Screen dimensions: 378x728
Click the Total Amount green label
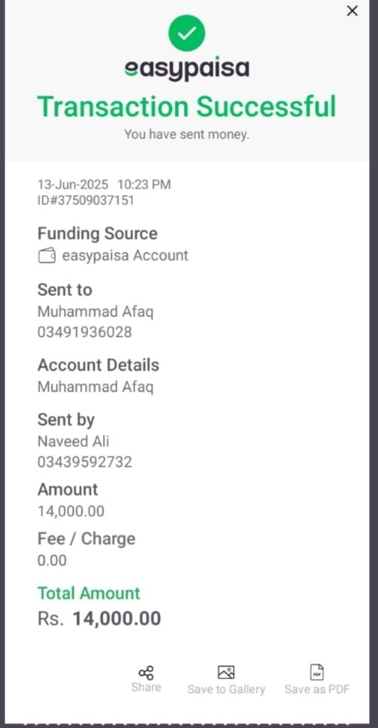pos(89,594)
